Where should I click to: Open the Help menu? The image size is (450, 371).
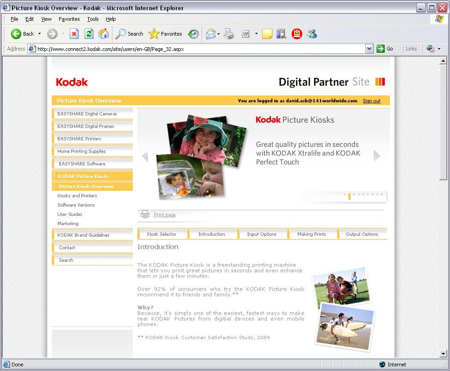(x=111, y=19)
